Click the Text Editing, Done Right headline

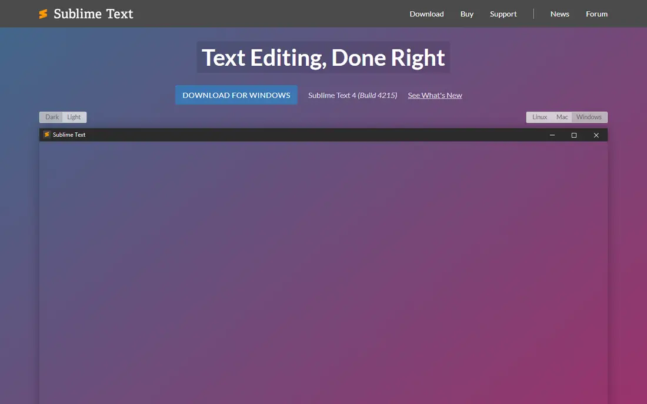pyautogui.click(x=323, y=57)
